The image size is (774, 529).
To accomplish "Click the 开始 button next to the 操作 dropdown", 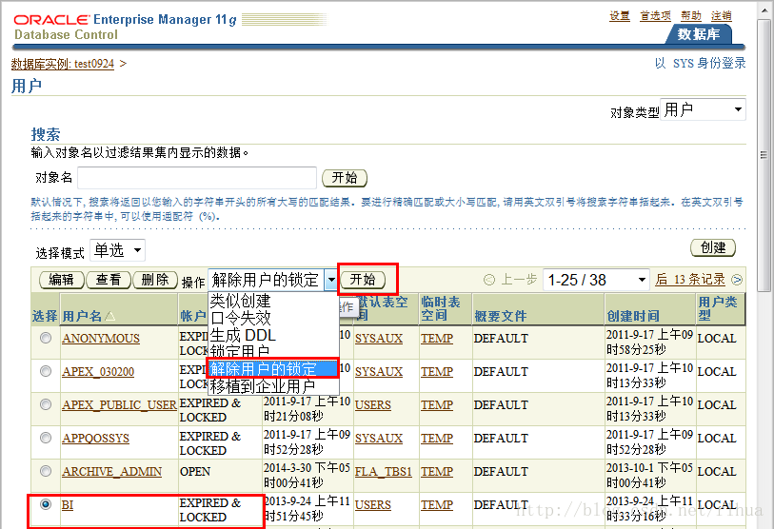I will [x=363, y=280].
